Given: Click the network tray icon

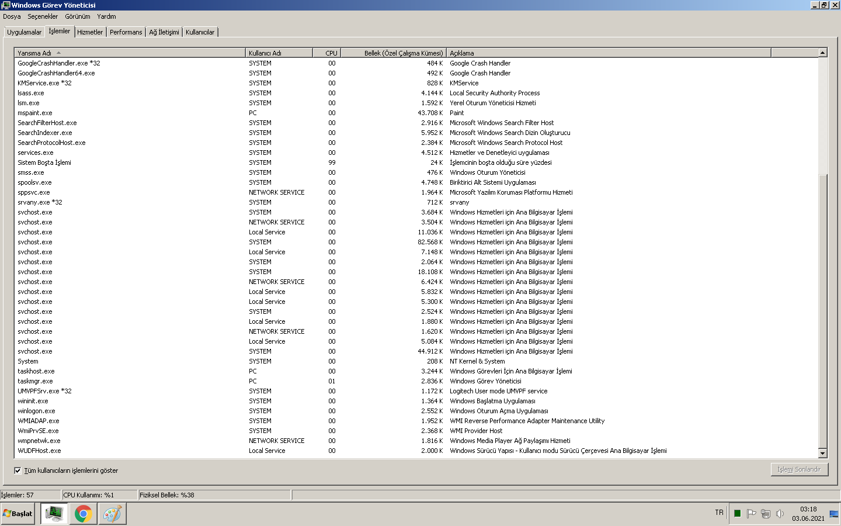Looking at the screenshot, I should (765, 514).
